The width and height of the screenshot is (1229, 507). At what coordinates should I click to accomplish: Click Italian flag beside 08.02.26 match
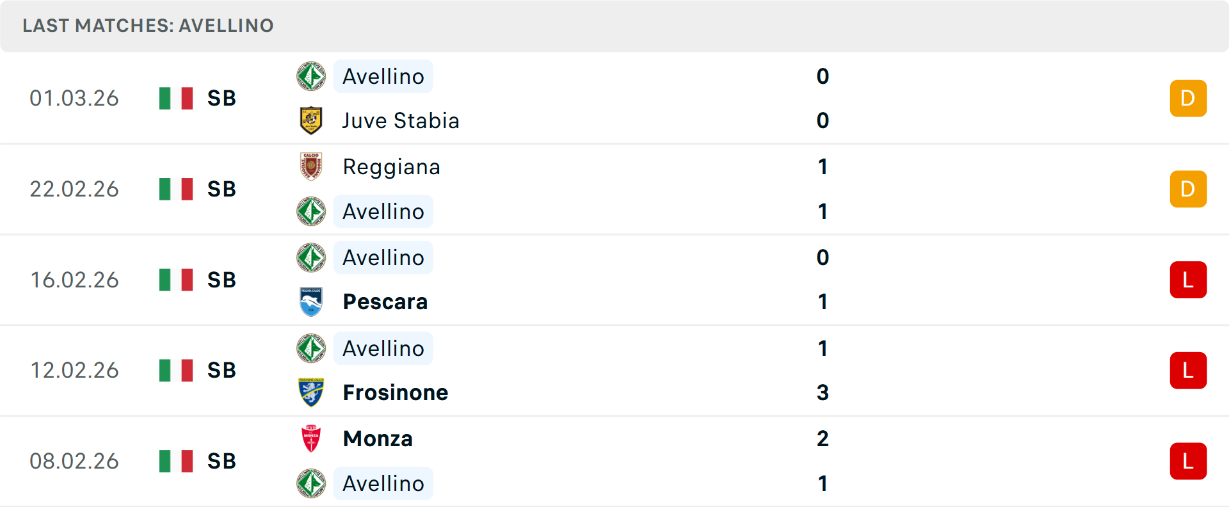pyautogui.click(x=176, y=461)
